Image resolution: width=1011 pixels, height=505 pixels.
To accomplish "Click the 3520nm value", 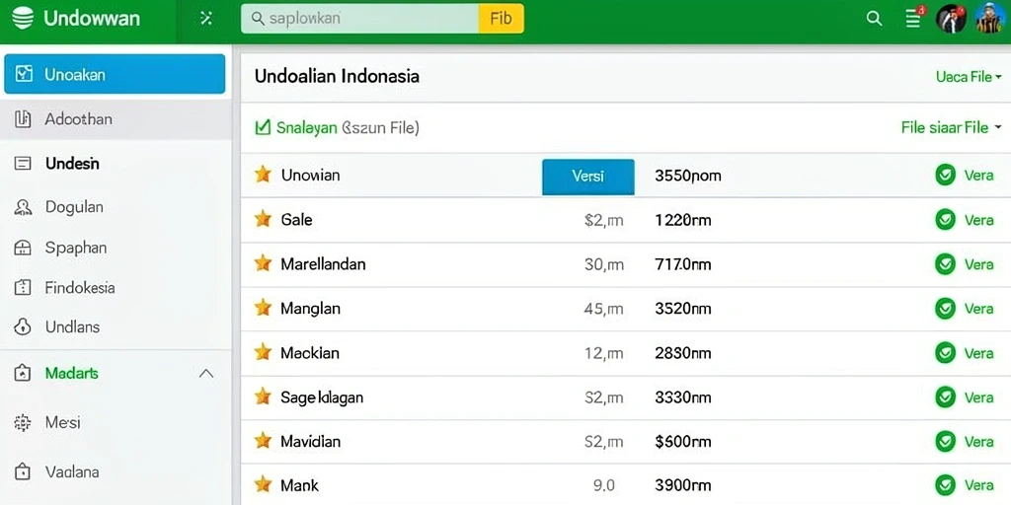I will point(683,309).
